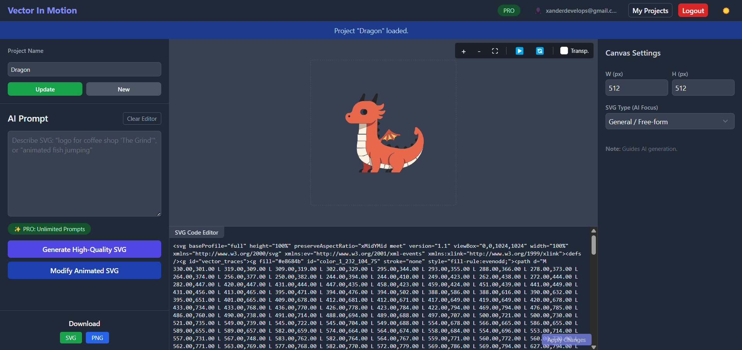This screenshot has width=742, height=350.
Task: Play the SVG animation
Action: (520, 51)
